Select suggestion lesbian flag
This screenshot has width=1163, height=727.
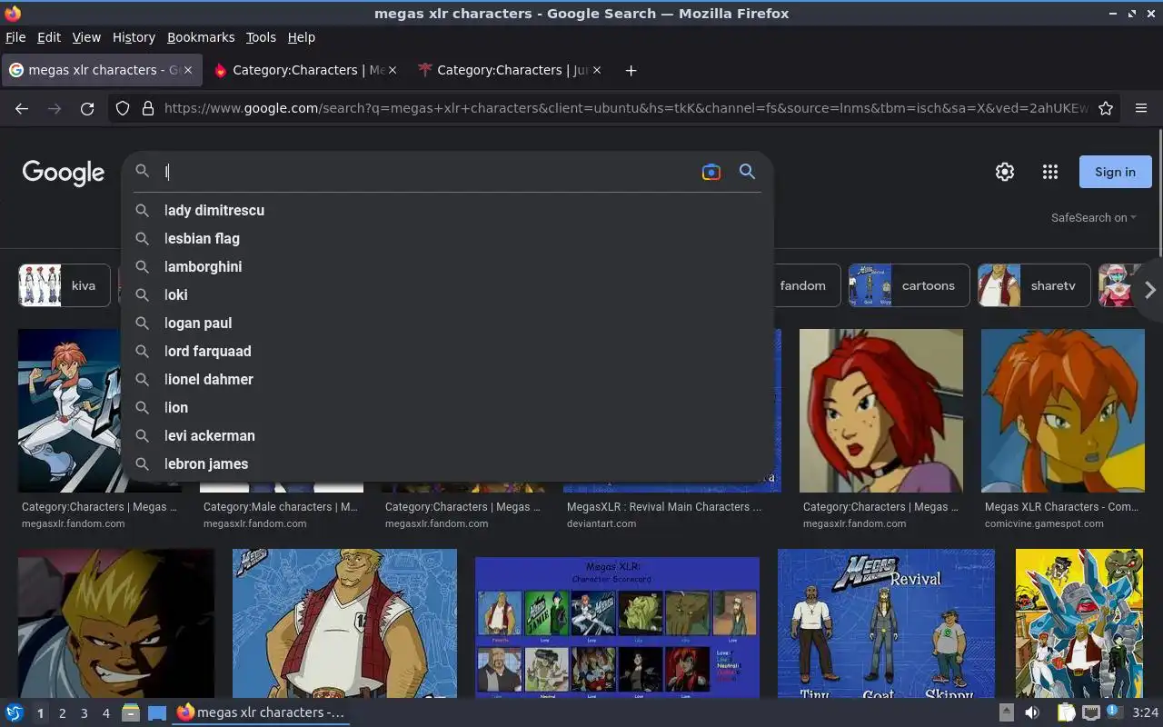point(447,238)
